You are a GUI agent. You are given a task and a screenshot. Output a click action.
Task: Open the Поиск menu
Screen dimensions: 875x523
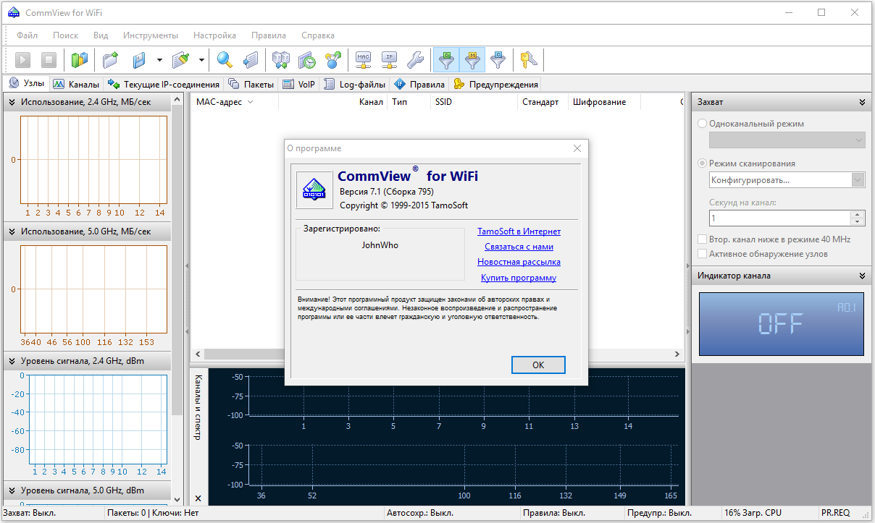(x=65, y=35)
